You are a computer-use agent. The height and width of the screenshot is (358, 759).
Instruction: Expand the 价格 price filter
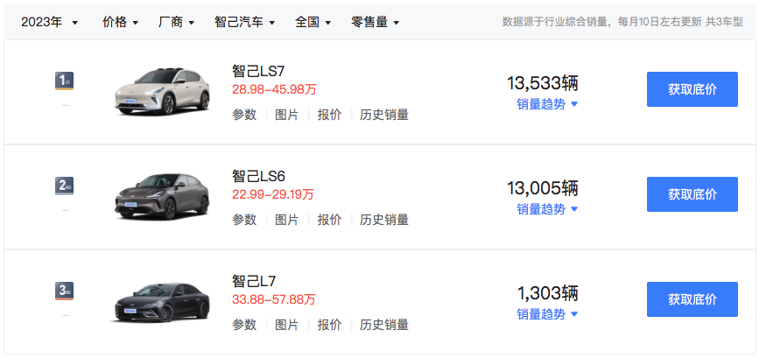[120, 22]
